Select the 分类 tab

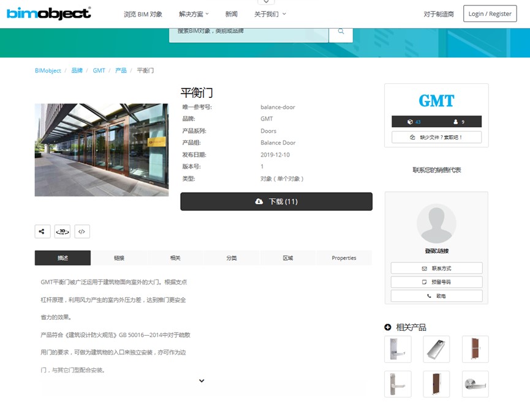(x=232, y=258)
